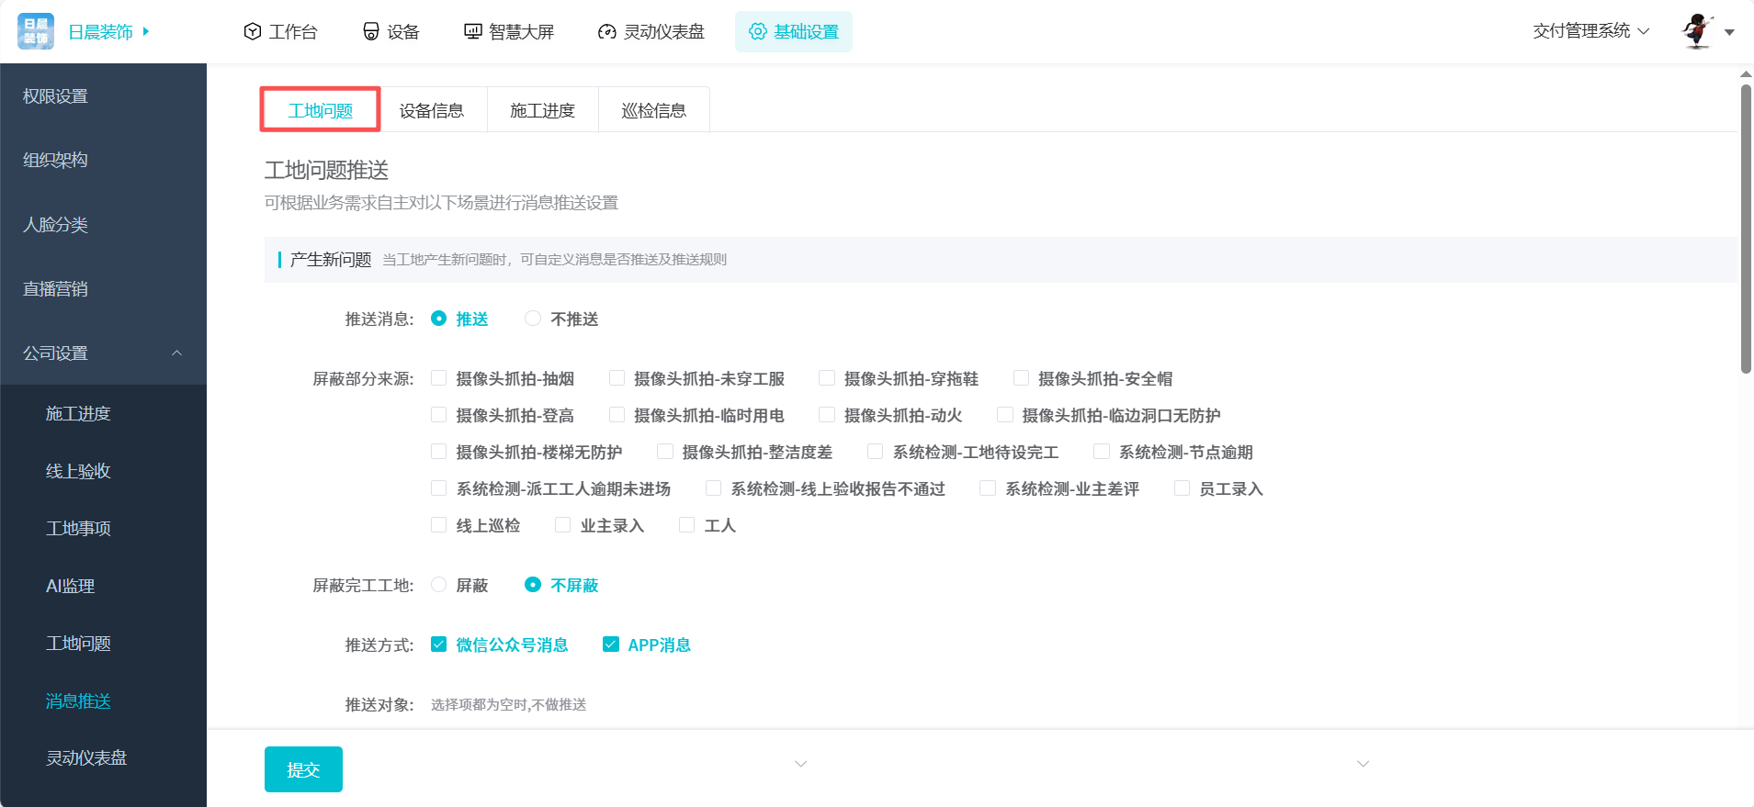
Task: Open the 交付管理系统 dropdown
Action: click(x=1590, y=31)
